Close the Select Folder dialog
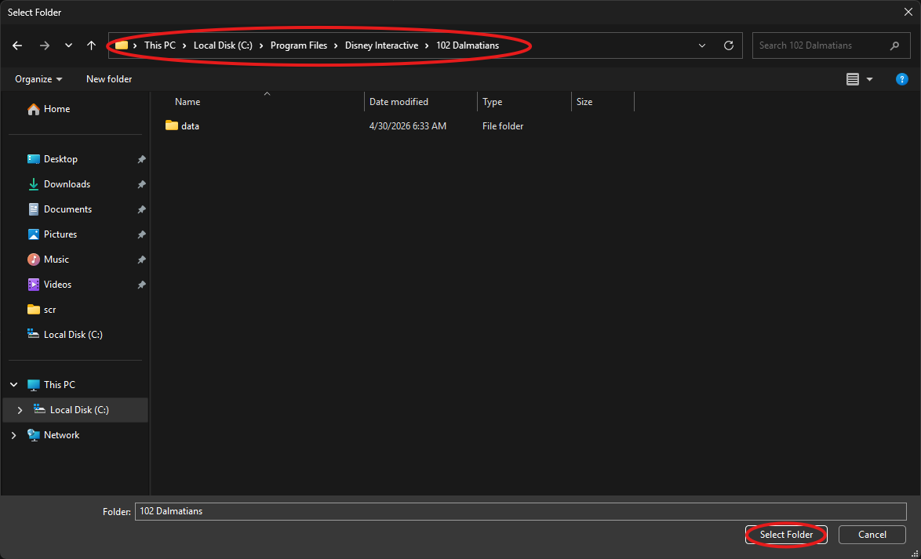The height and width of the screenshot is (559, 921). coord(908,12)
